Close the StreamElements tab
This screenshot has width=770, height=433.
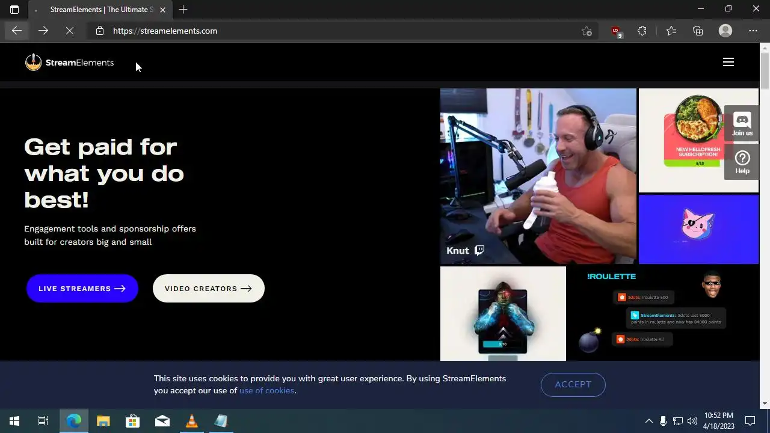click(162, 10)
